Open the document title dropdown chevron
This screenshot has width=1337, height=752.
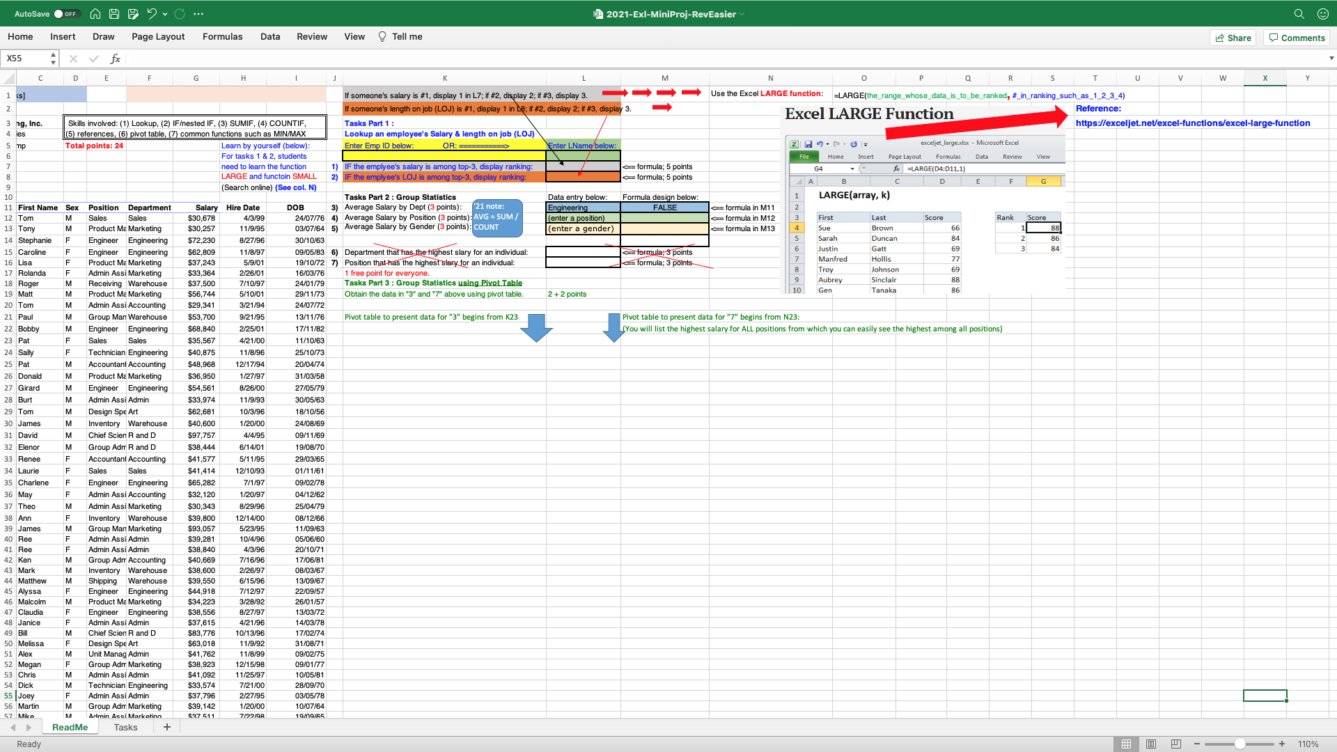742,14
